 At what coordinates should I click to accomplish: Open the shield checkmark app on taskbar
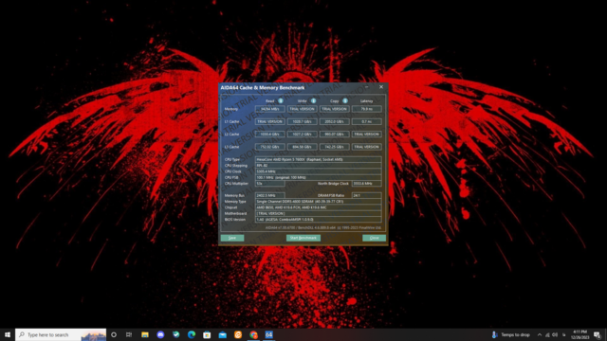(x=175, y=334)
